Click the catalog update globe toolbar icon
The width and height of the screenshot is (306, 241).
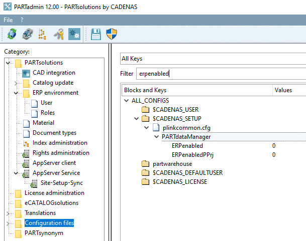coord(12,35)
